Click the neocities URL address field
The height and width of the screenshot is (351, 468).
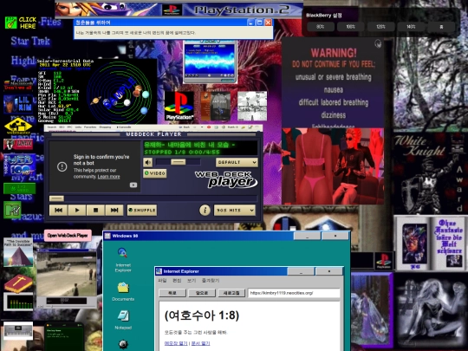click(294, 293)
